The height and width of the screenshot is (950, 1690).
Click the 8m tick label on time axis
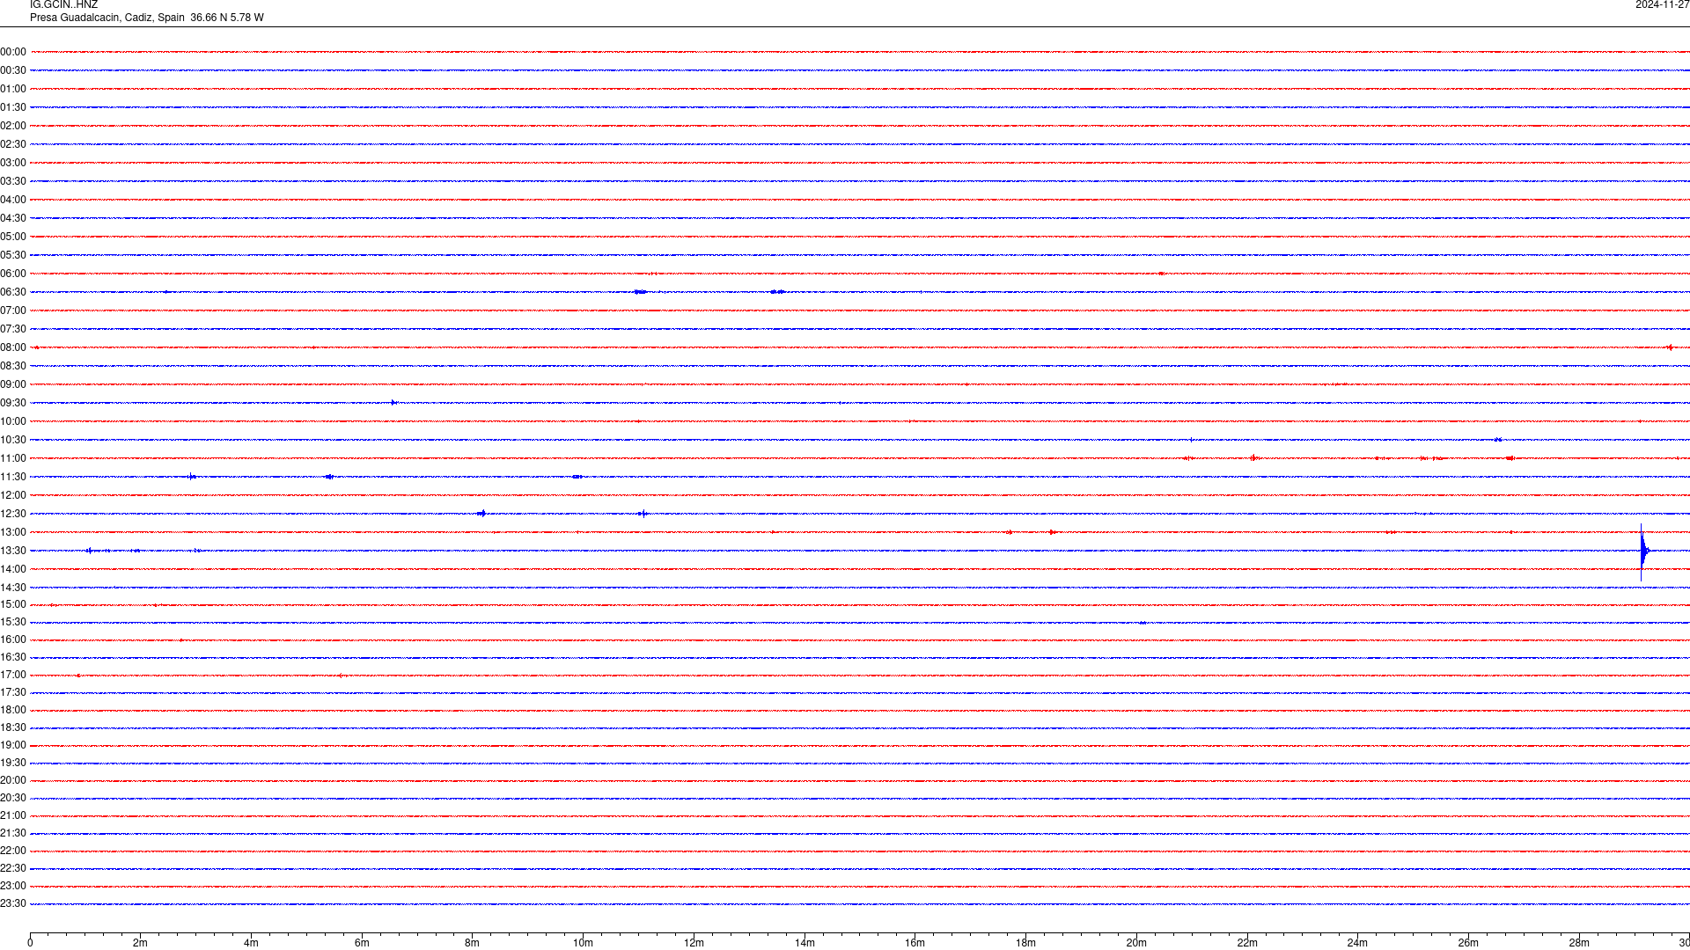(472, 943)
